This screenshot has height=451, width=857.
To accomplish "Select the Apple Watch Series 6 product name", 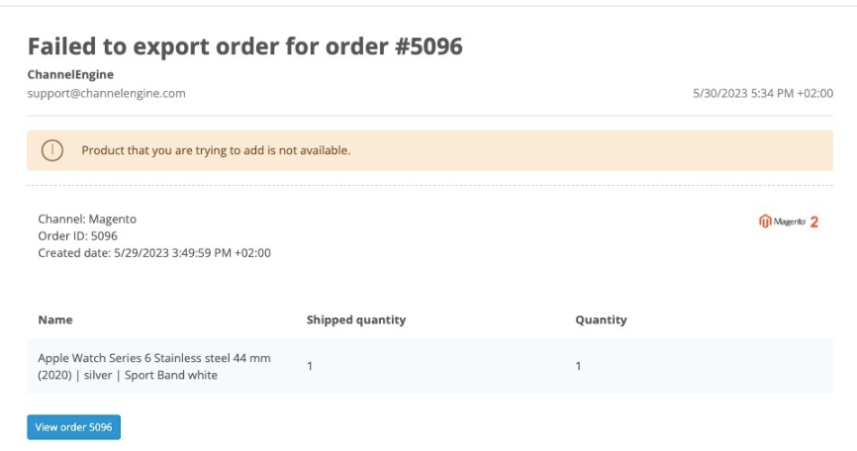I will click(x=153, y=366).
